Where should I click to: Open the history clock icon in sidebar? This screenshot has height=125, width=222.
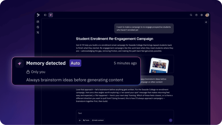(x=38, y=27)
